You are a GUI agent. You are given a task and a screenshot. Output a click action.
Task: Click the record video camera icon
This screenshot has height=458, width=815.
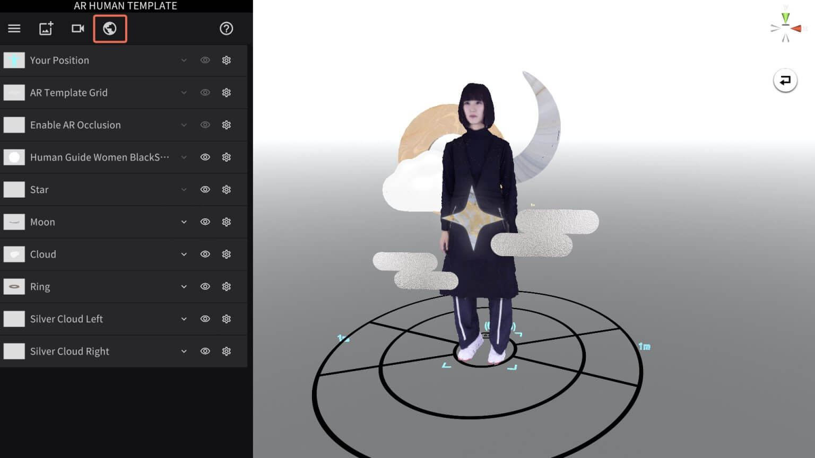(77, 29)
